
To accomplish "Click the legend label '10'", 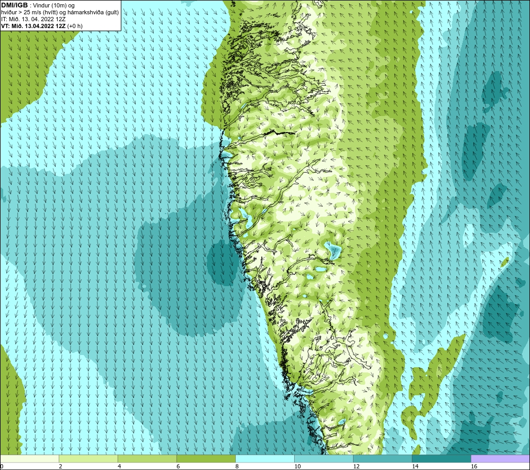I will click(297, 466).
